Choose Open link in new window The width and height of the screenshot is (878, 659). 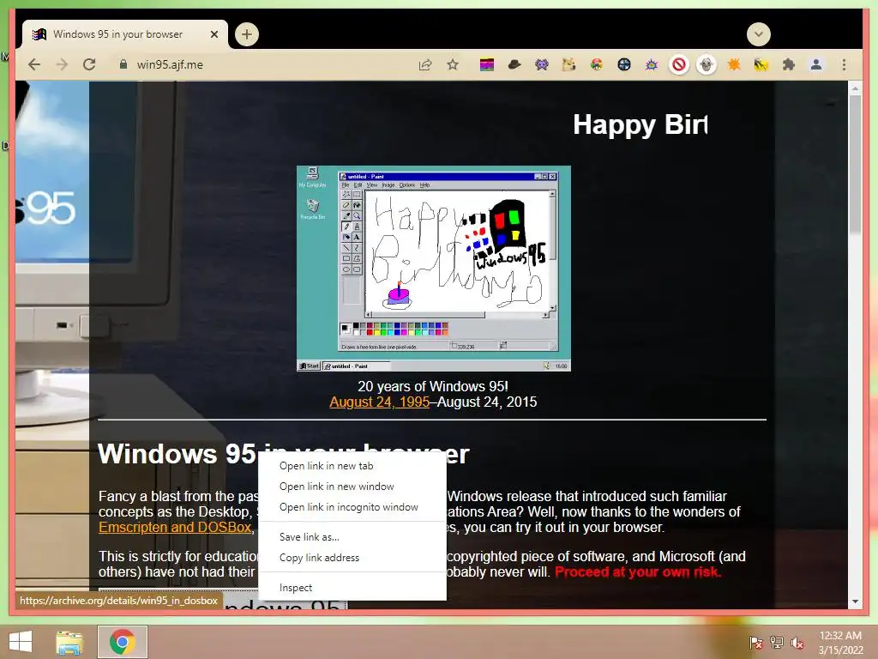coord(352,487)
